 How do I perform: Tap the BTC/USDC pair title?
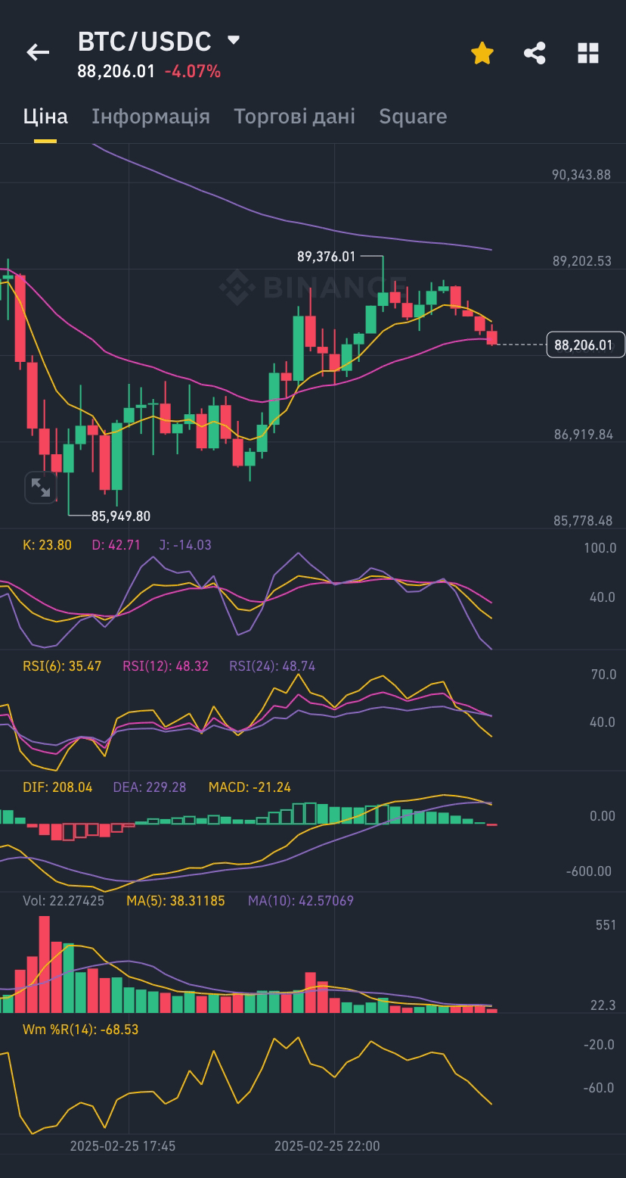[144, 42]
